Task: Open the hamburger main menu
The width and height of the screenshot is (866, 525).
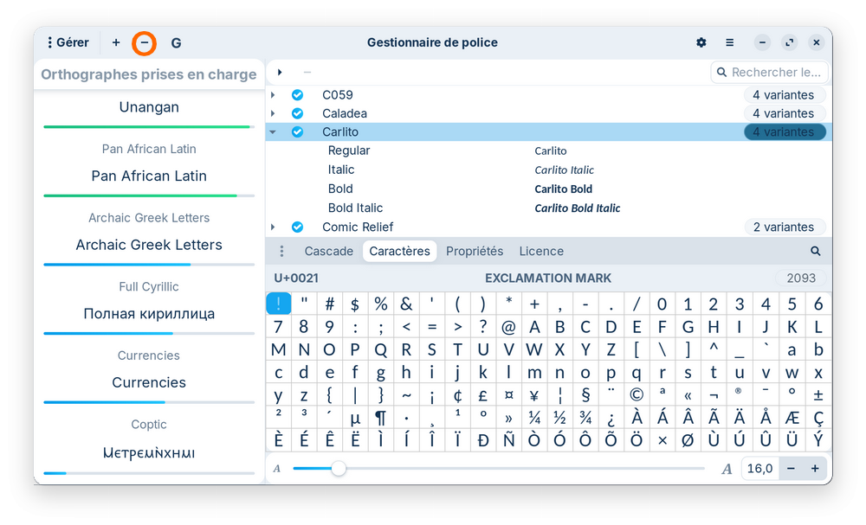Action: 730,42
